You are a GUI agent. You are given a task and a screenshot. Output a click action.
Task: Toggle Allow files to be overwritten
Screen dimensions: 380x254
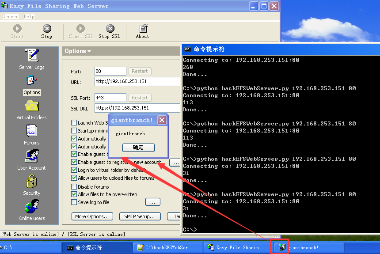pos(74,194)
